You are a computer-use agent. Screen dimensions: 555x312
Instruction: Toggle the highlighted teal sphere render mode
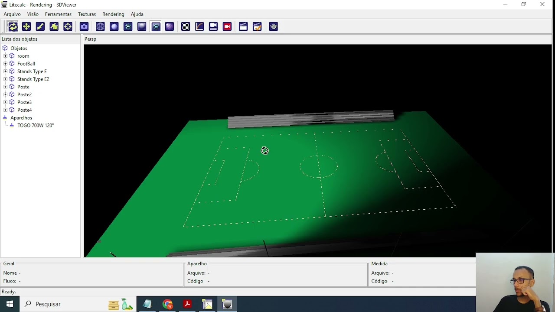(156, 27)
